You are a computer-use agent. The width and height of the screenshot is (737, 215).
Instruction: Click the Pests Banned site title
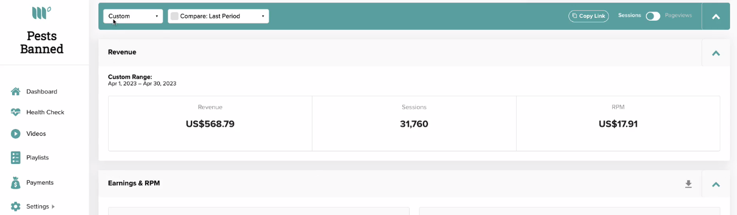(x=42, y=42)
